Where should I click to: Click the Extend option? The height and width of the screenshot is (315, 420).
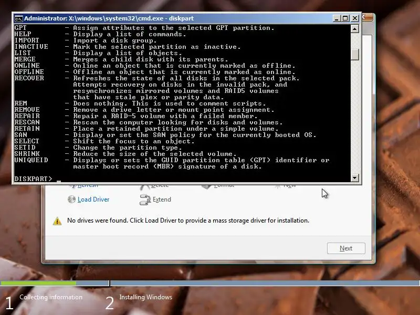tap(162, 199)
